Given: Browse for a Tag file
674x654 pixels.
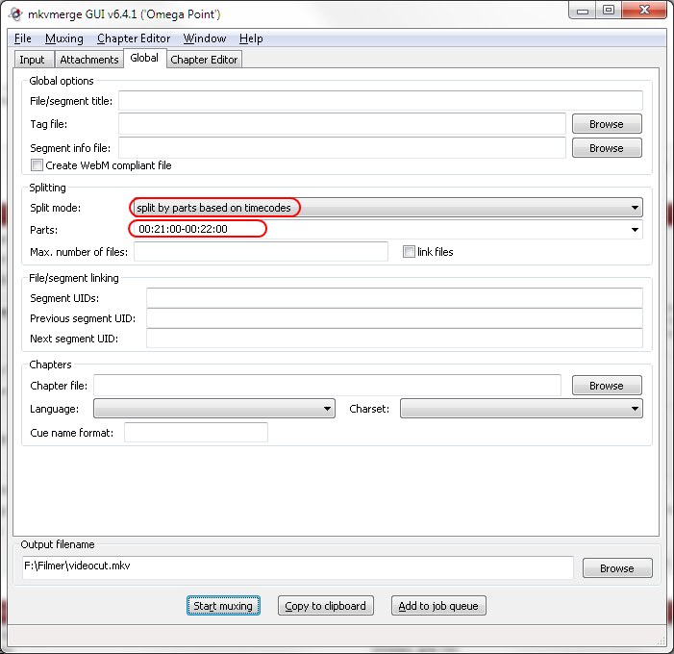Looking at the screenshot, I should pyautogui.click(x=607, y=124).
